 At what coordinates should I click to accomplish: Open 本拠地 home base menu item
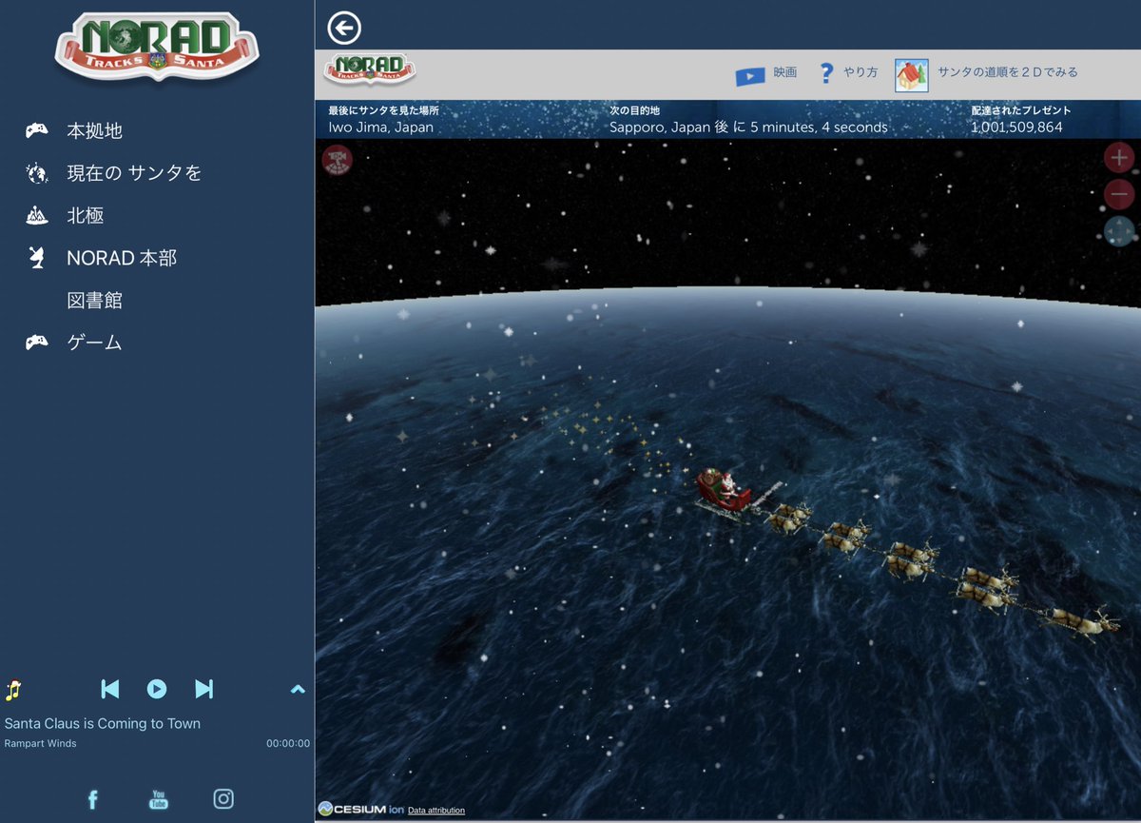94,130
